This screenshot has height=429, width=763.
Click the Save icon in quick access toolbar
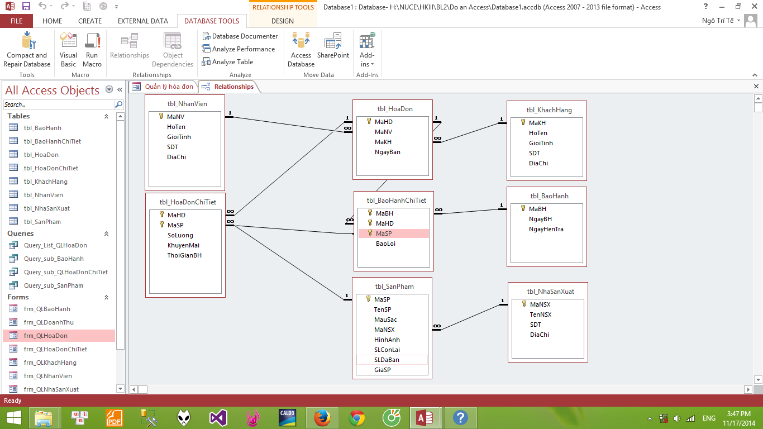click(x=26, y=7)
